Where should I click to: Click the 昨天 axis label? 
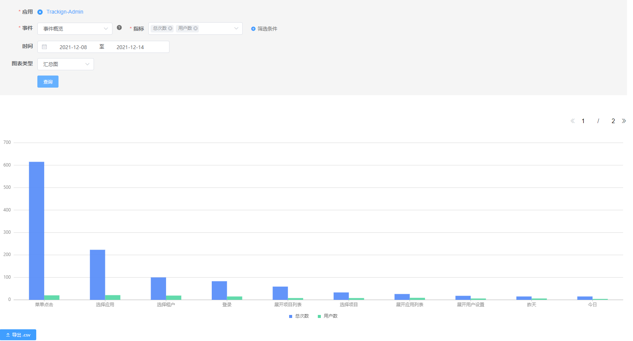tap(531, 305)
